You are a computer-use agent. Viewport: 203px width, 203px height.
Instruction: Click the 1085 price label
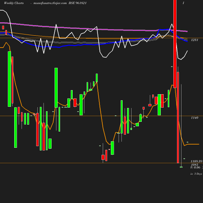coord(194,164)
